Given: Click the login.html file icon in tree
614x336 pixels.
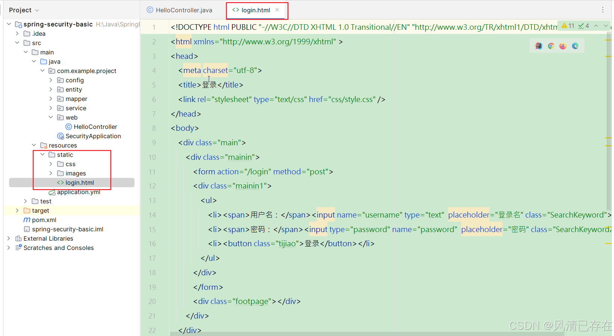Looking at the screenshot, I should tap(60, 183).
